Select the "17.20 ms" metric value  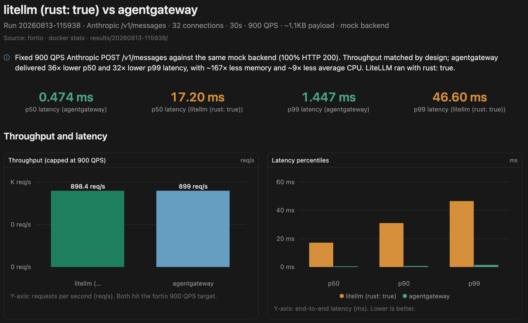click(x=198, y=97)
